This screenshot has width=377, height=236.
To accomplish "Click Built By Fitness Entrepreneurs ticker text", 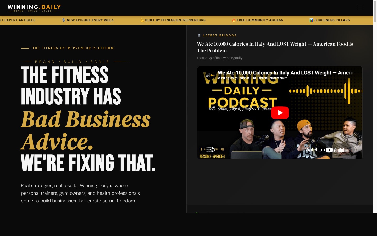I will pos(175,20).
